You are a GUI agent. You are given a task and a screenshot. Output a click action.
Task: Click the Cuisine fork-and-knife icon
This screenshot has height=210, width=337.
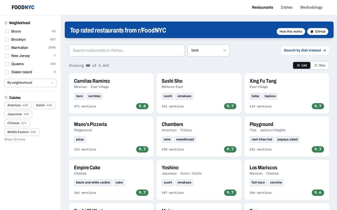pyautogui.click(x=6, y=98)
